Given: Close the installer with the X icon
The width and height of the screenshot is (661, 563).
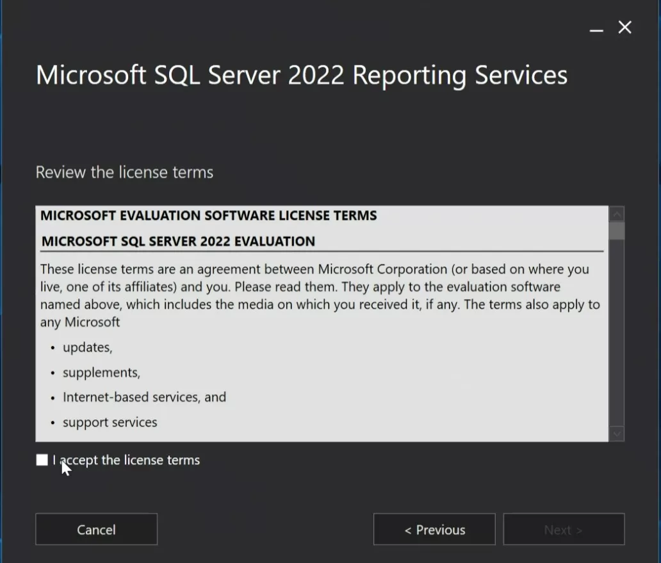Looking at the screenshot, I should (624, 28).
